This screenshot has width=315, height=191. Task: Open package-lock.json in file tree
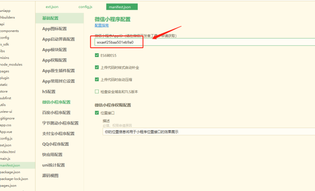tap(14, 179)
